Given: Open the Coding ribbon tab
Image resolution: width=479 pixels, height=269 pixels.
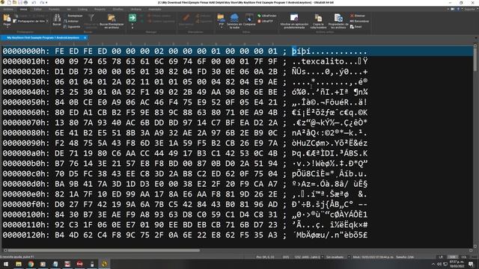Looking at the screenshot, I should click(x=82, y=9).
